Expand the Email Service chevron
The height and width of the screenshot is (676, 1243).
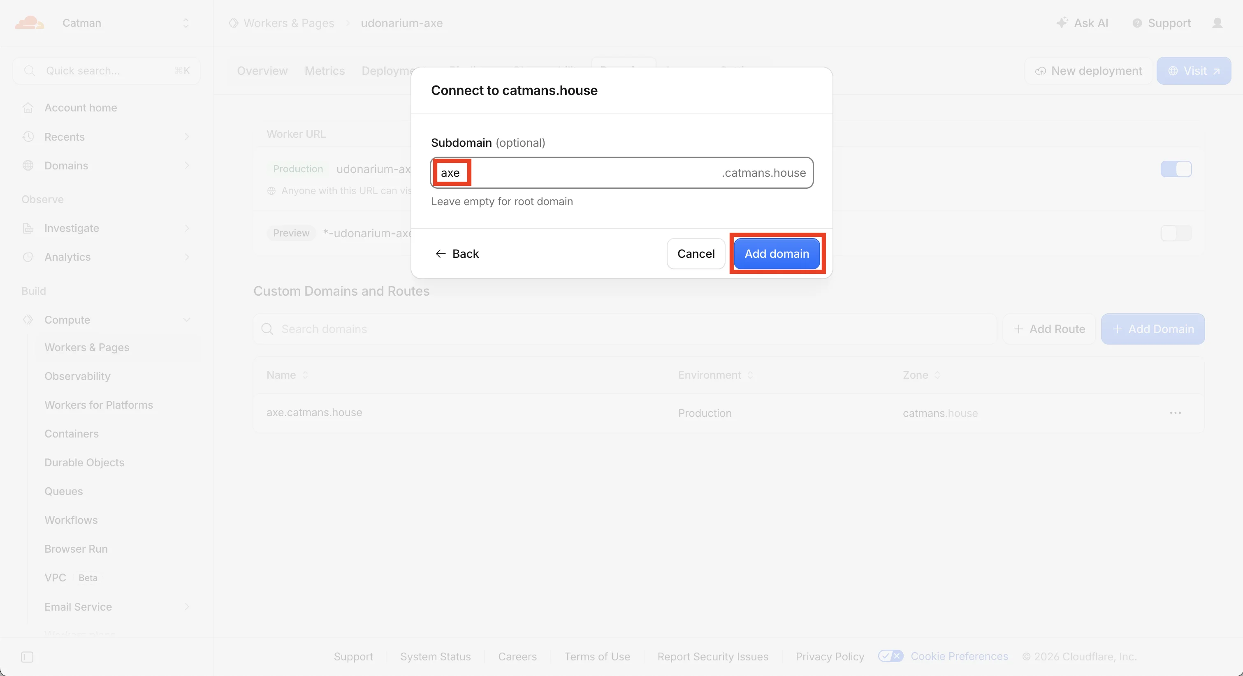click(x=187, y=607)
